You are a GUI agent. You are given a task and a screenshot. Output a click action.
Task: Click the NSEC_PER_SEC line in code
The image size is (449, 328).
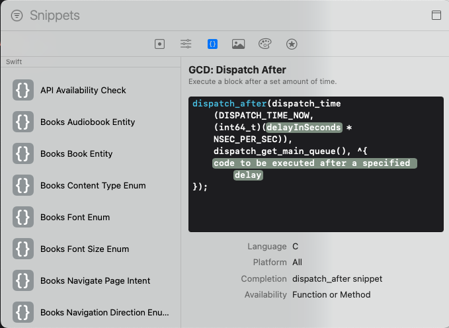(253, 140)
